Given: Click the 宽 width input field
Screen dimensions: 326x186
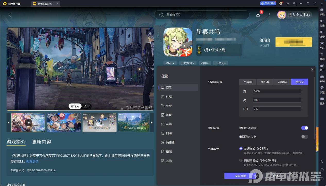Looking at the screenshot, I should (277, 91).
